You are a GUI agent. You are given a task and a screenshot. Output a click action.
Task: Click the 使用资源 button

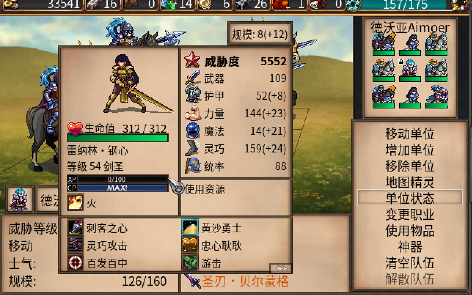pos(205,189)
